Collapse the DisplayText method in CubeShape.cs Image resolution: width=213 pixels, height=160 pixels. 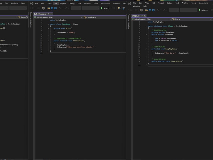coord(48,41)
